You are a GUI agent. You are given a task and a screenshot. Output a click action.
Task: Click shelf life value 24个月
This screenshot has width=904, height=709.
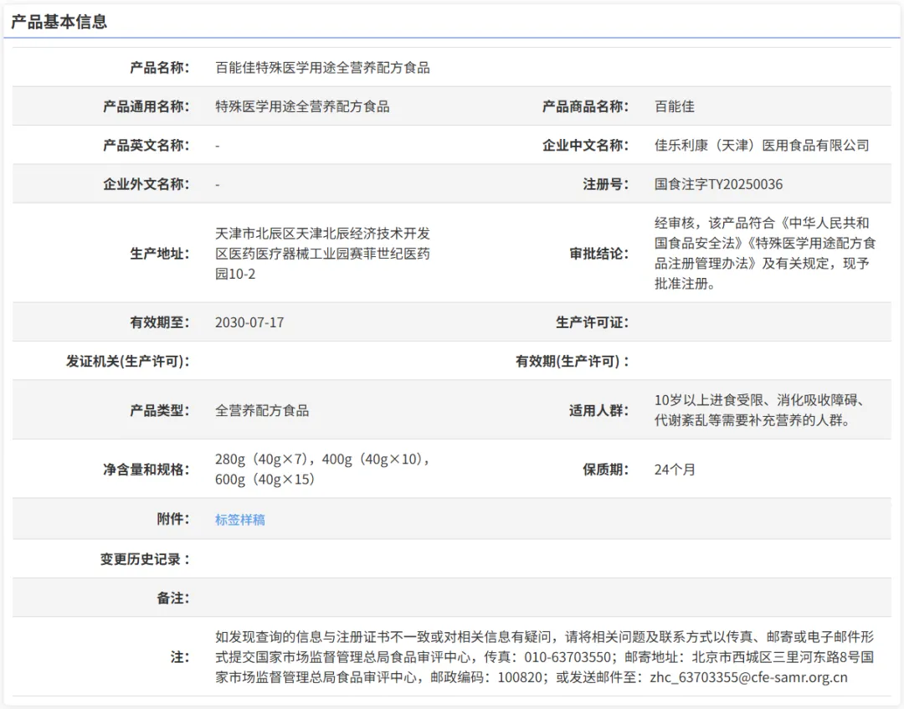pos(675,470)
